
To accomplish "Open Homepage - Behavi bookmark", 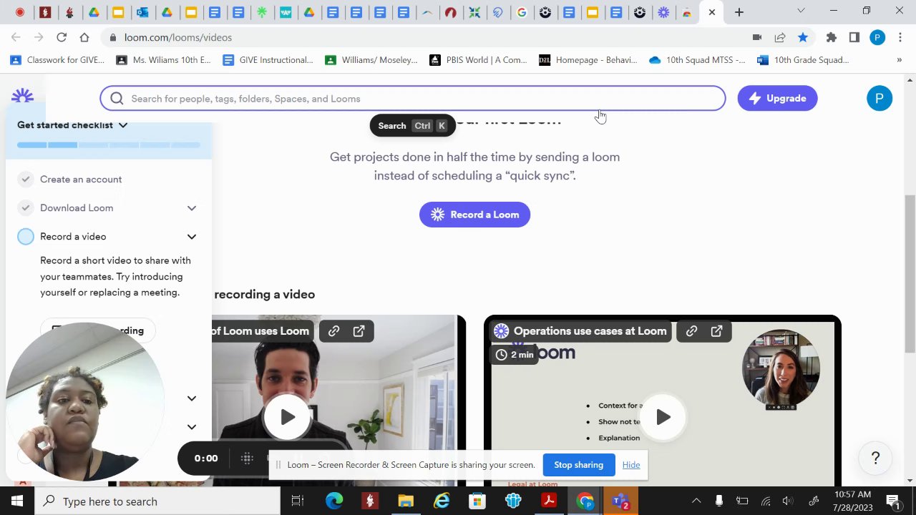I will click(x=588, y=60).
